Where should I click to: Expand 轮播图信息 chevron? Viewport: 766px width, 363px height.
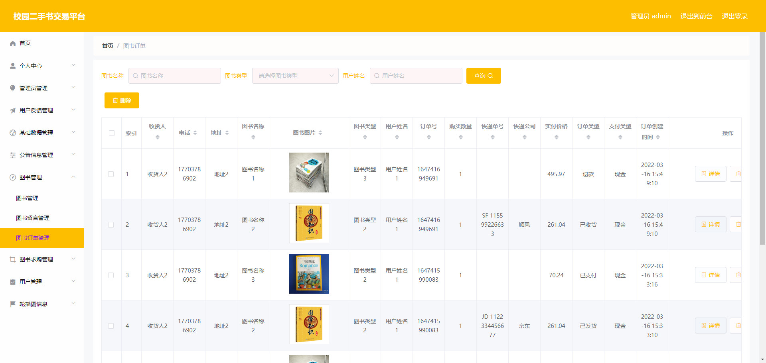(x=73, y=304)
